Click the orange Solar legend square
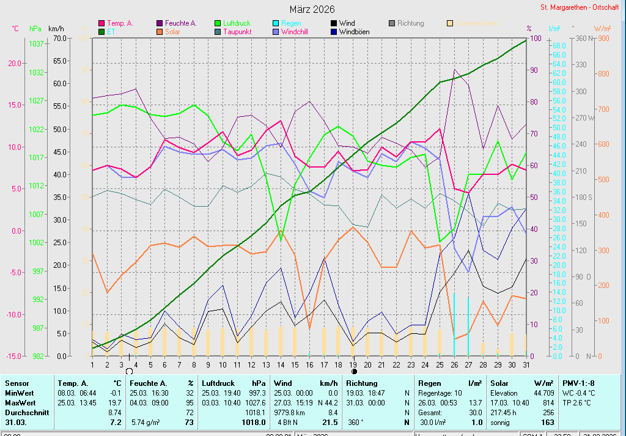The image size is (626, 436). tap(160, 32)
